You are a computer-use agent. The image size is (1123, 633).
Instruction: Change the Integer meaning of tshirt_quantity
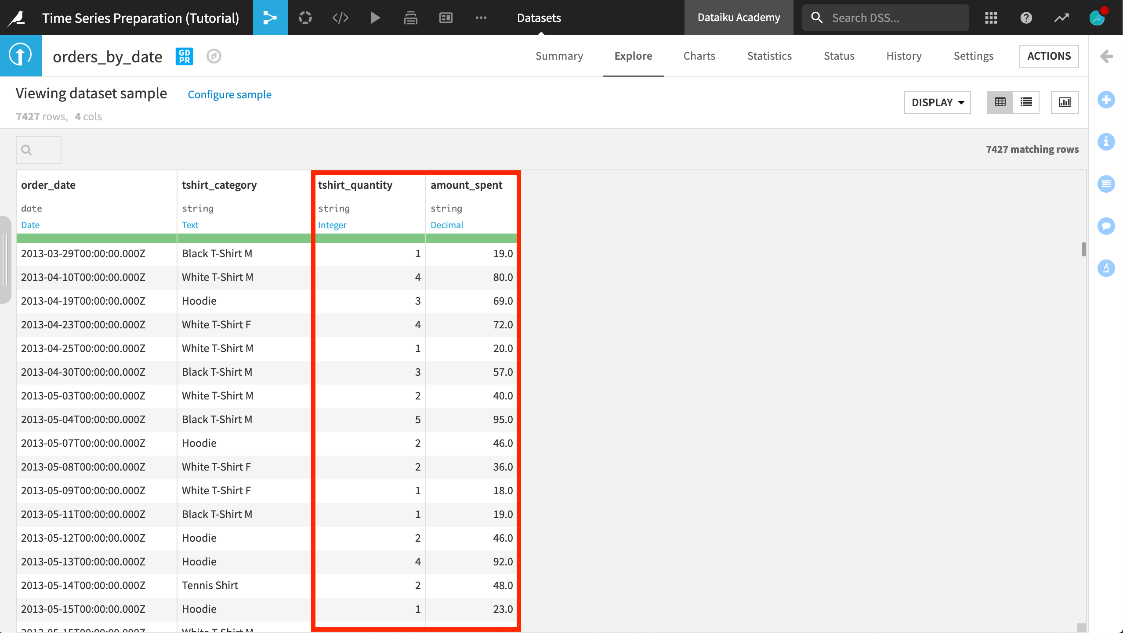(332, 225)
